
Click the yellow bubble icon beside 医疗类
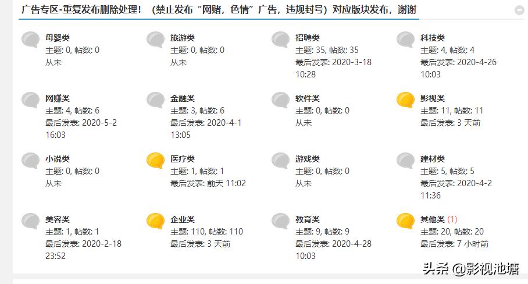pos(156,161)
